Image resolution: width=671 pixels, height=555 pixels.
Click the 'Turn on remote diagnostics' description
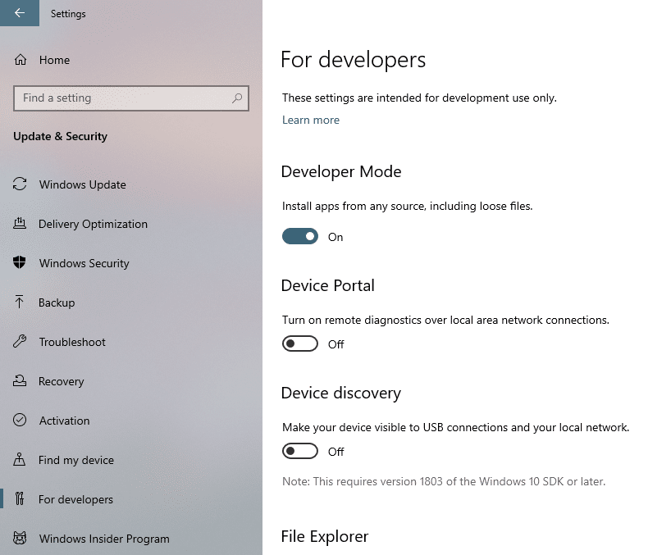tap(445, 320)
